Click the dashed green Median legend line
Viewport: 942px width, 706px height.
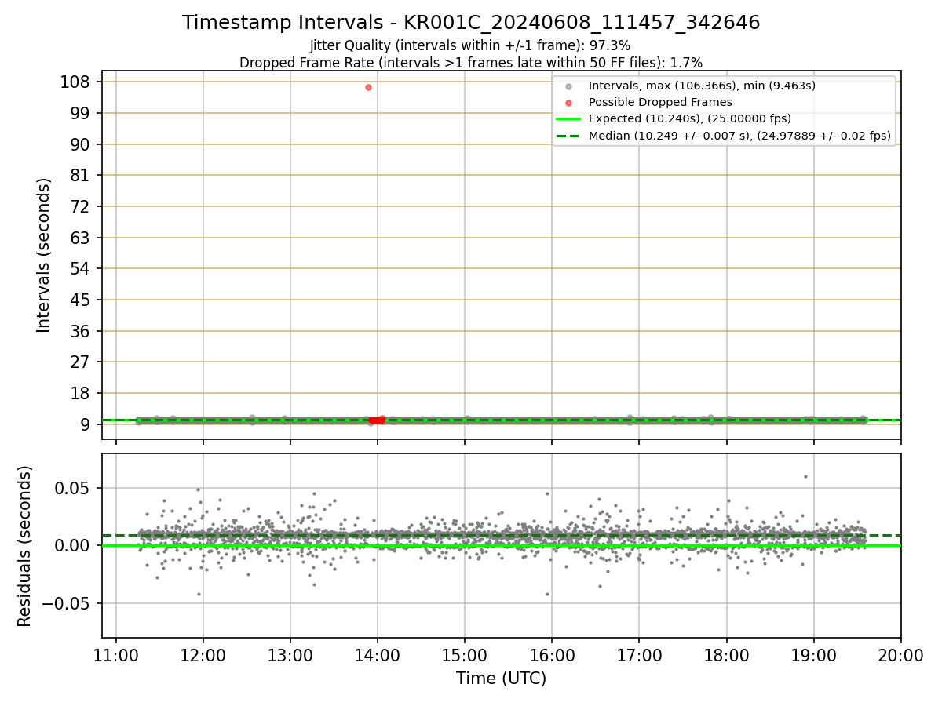click(568, 136)
